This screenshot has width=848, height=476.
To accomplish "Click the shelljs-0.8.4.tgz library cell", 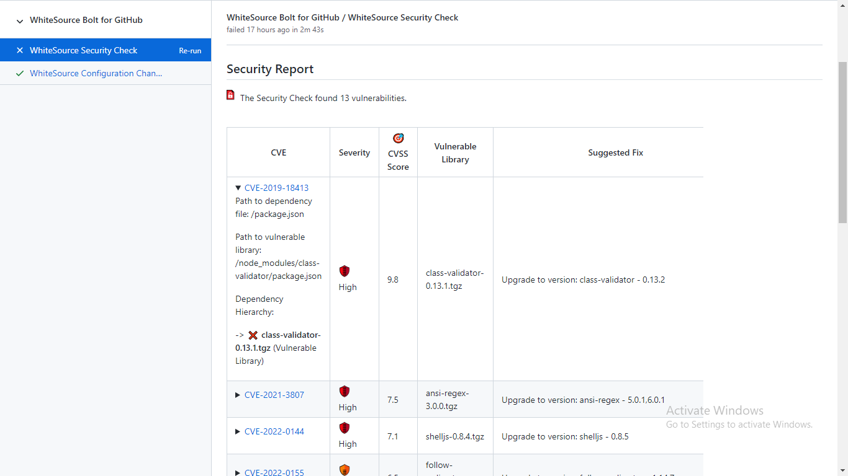I will point(455,436).
